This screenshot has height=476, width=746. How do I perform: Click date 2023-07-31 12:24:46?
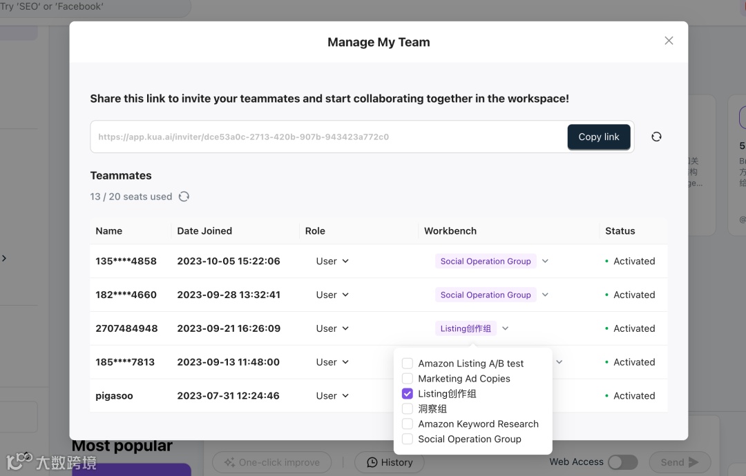229,396
